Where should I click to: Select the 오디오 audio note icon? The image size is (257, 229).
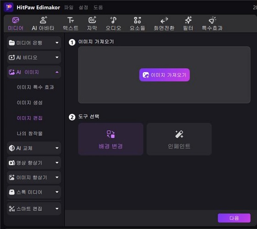pyautogui.click(x=113, y=20)
